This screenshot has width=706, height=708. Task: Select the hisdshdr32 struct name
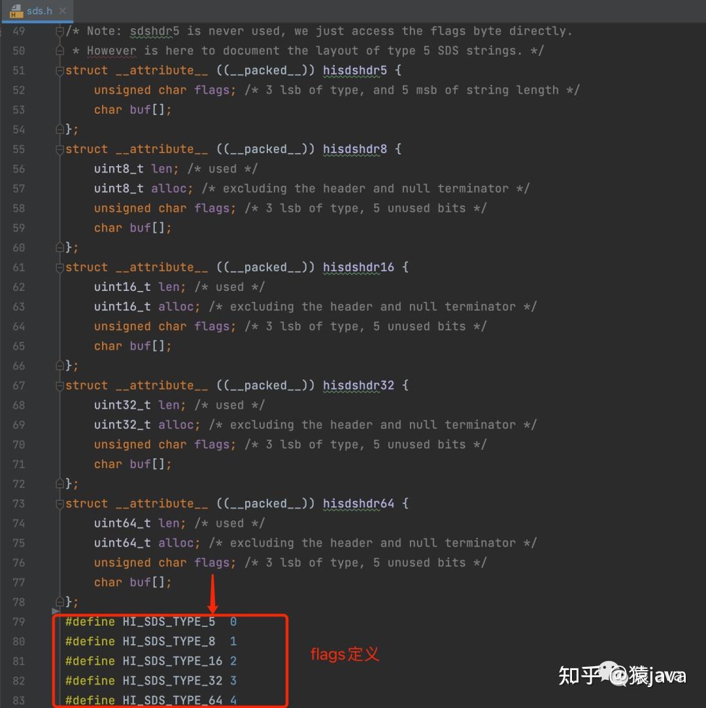[358, 385]
